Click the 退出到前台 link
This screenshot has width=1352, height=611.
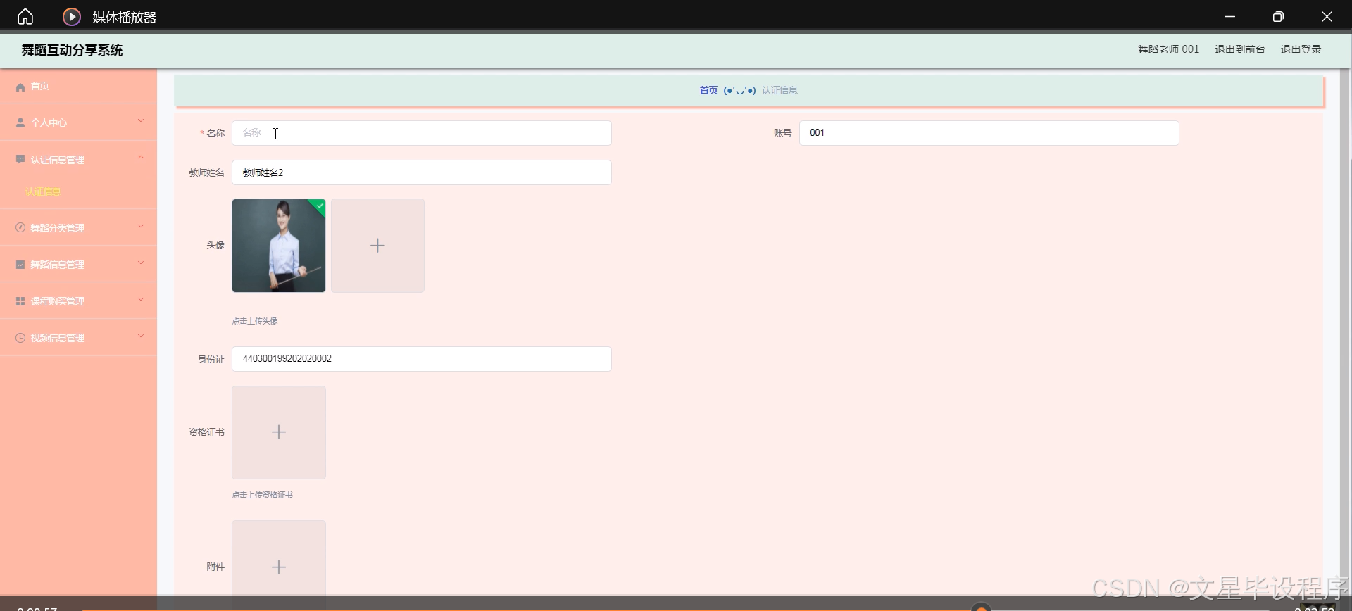[x=1239, y=49]
